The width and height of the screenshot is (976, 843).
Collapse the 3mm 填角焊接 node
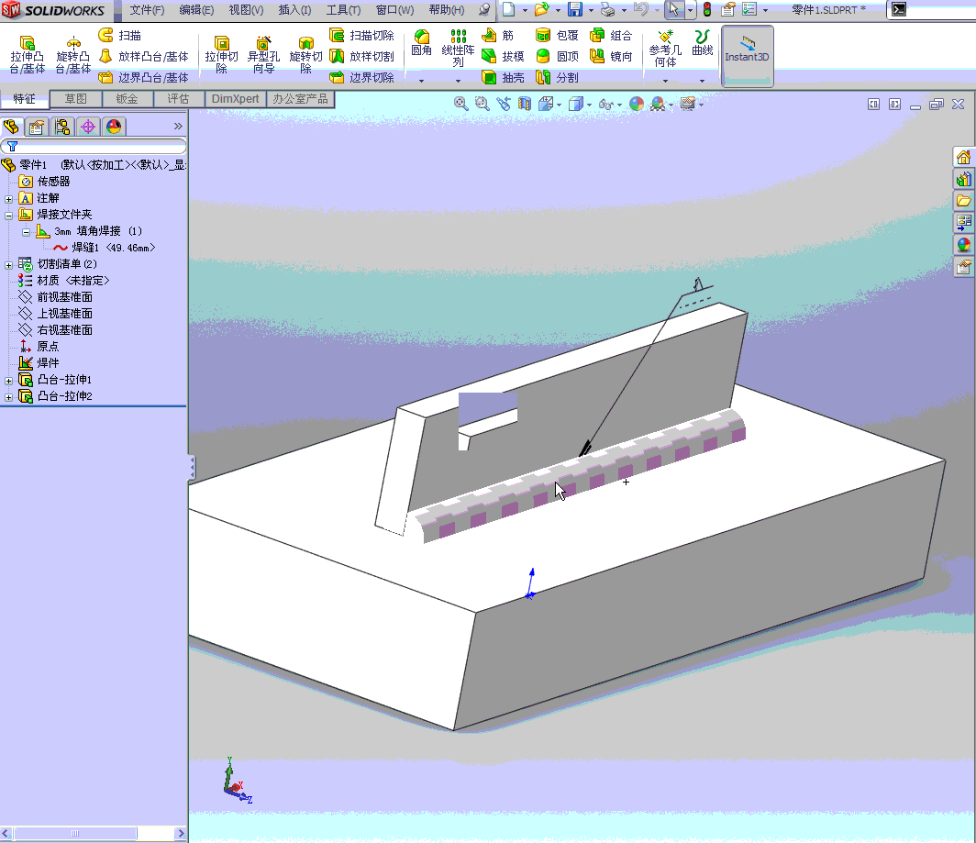26,232
